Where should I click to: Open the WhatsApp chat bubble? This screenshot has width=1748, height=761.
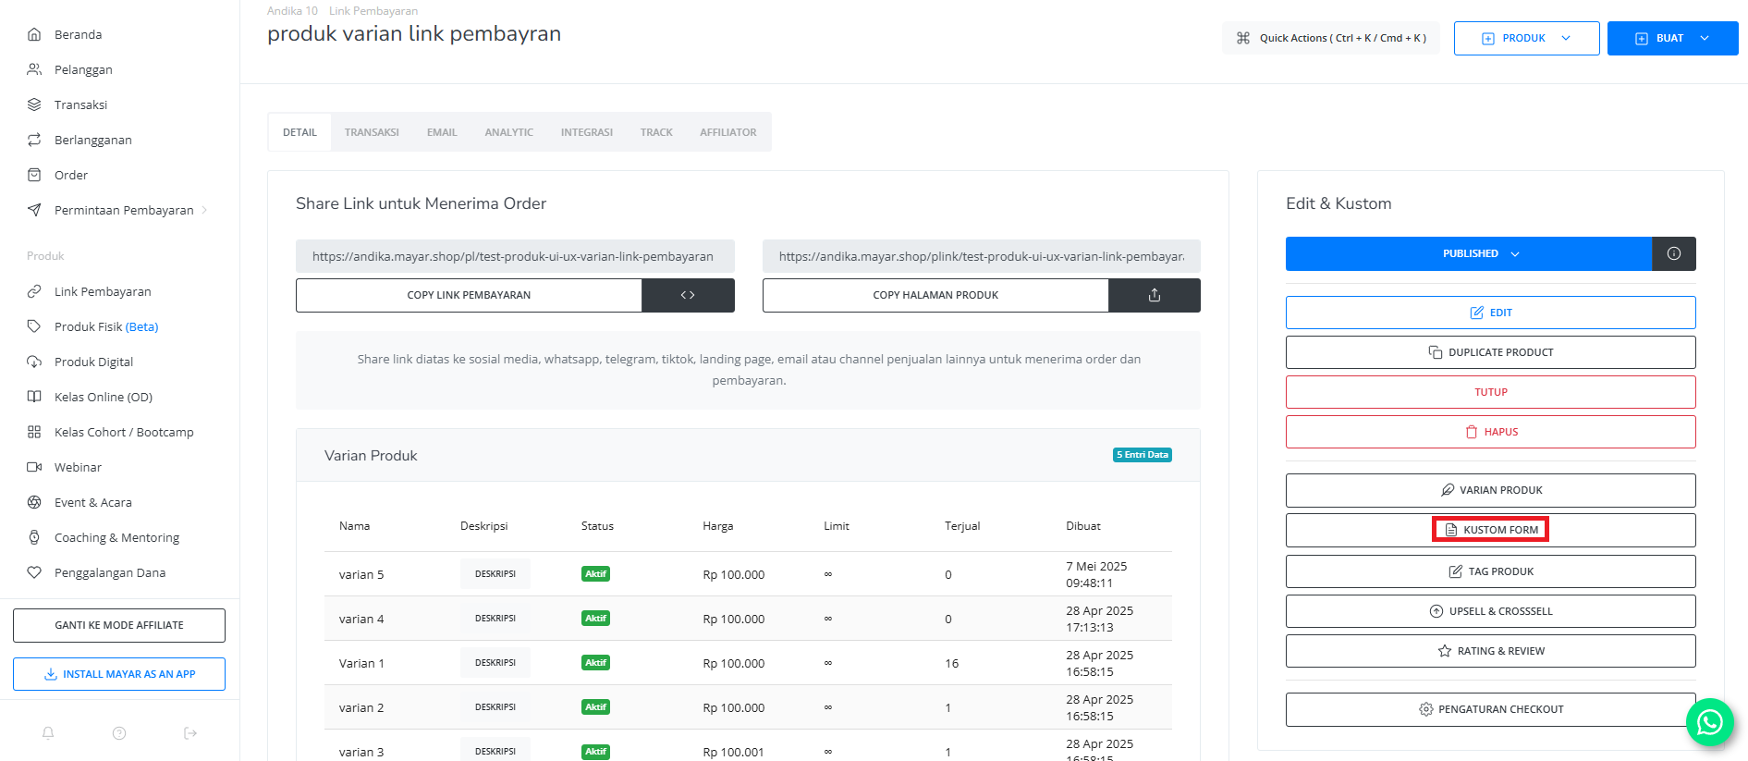click(x=1710, y=722)
